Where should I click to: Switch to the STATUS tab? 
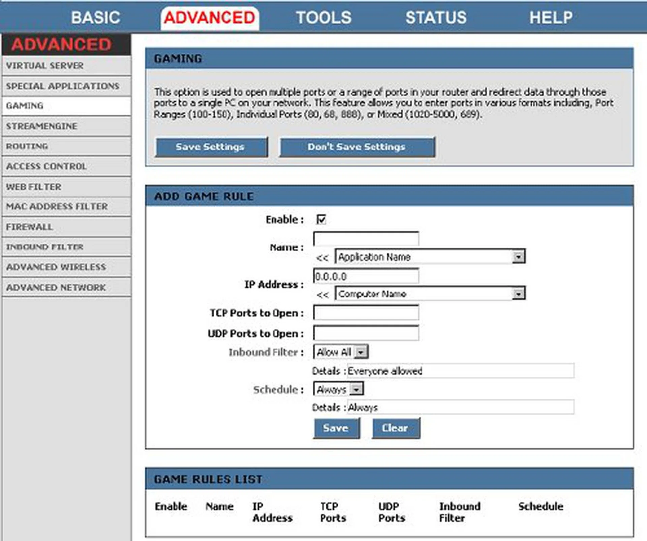[x=436, y=17]
